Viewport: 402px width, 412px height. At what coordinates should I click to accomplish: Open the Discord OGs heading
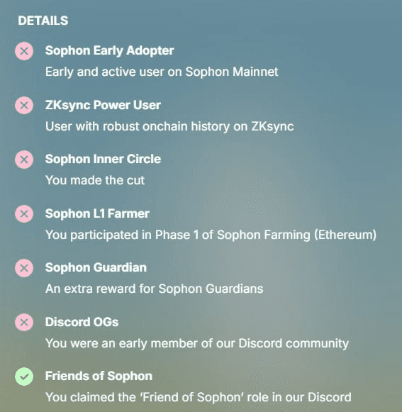(x=82, y=322)
